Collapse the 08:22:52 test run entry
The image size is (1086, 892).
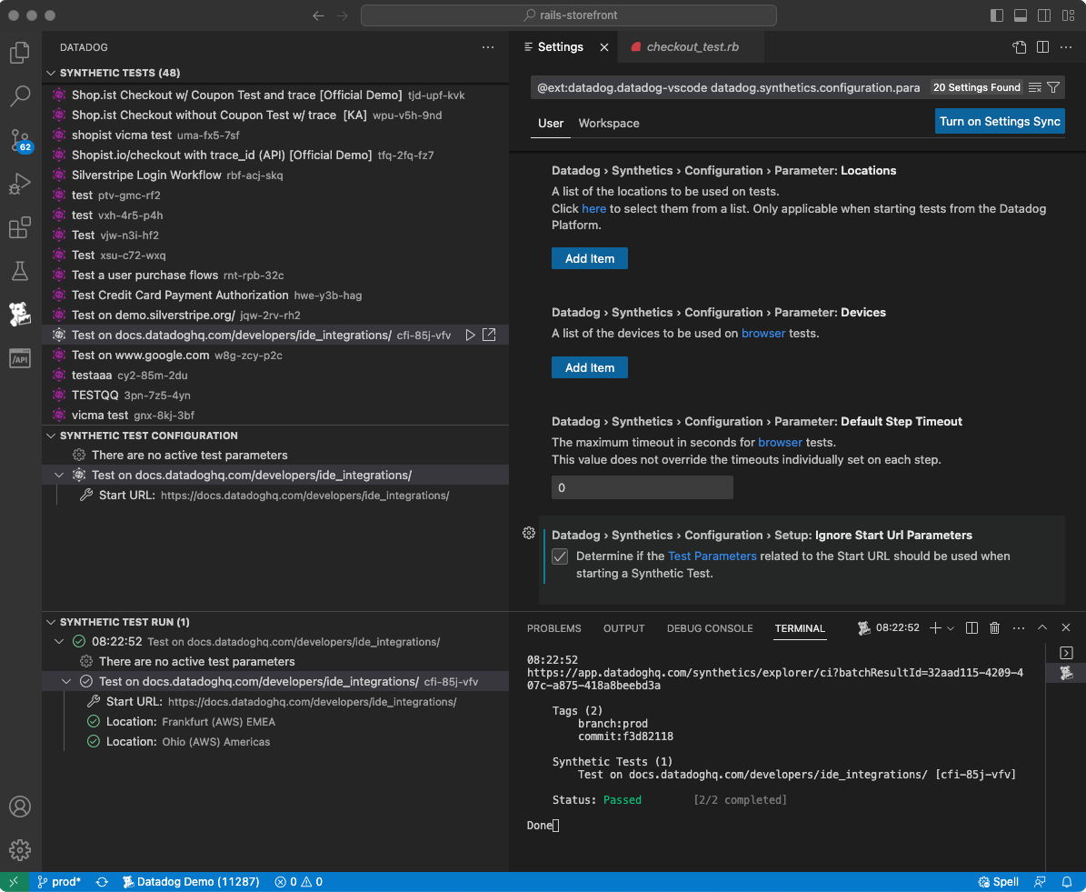(x=59, y=642)
